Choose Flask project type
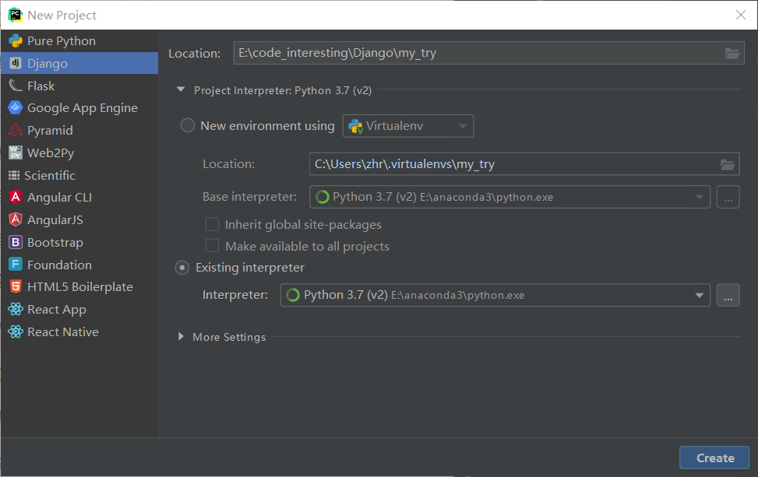 click(79, 86)
